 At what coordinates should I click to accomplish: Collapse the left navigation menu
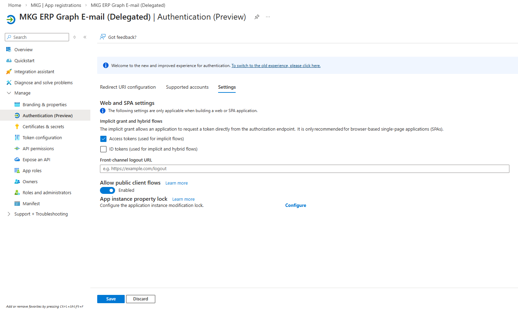point(85,37)
